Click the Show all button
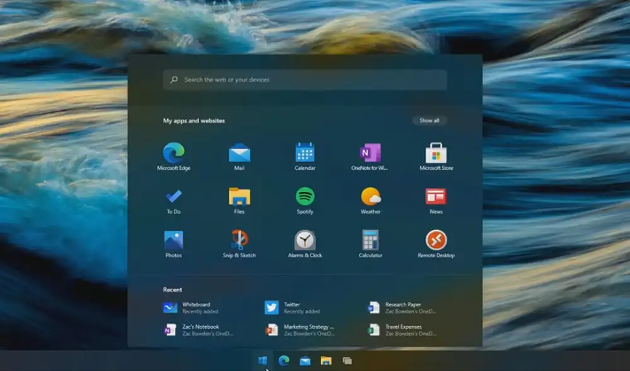The width and height of the screenshot is (630, 371). point(429,120)
